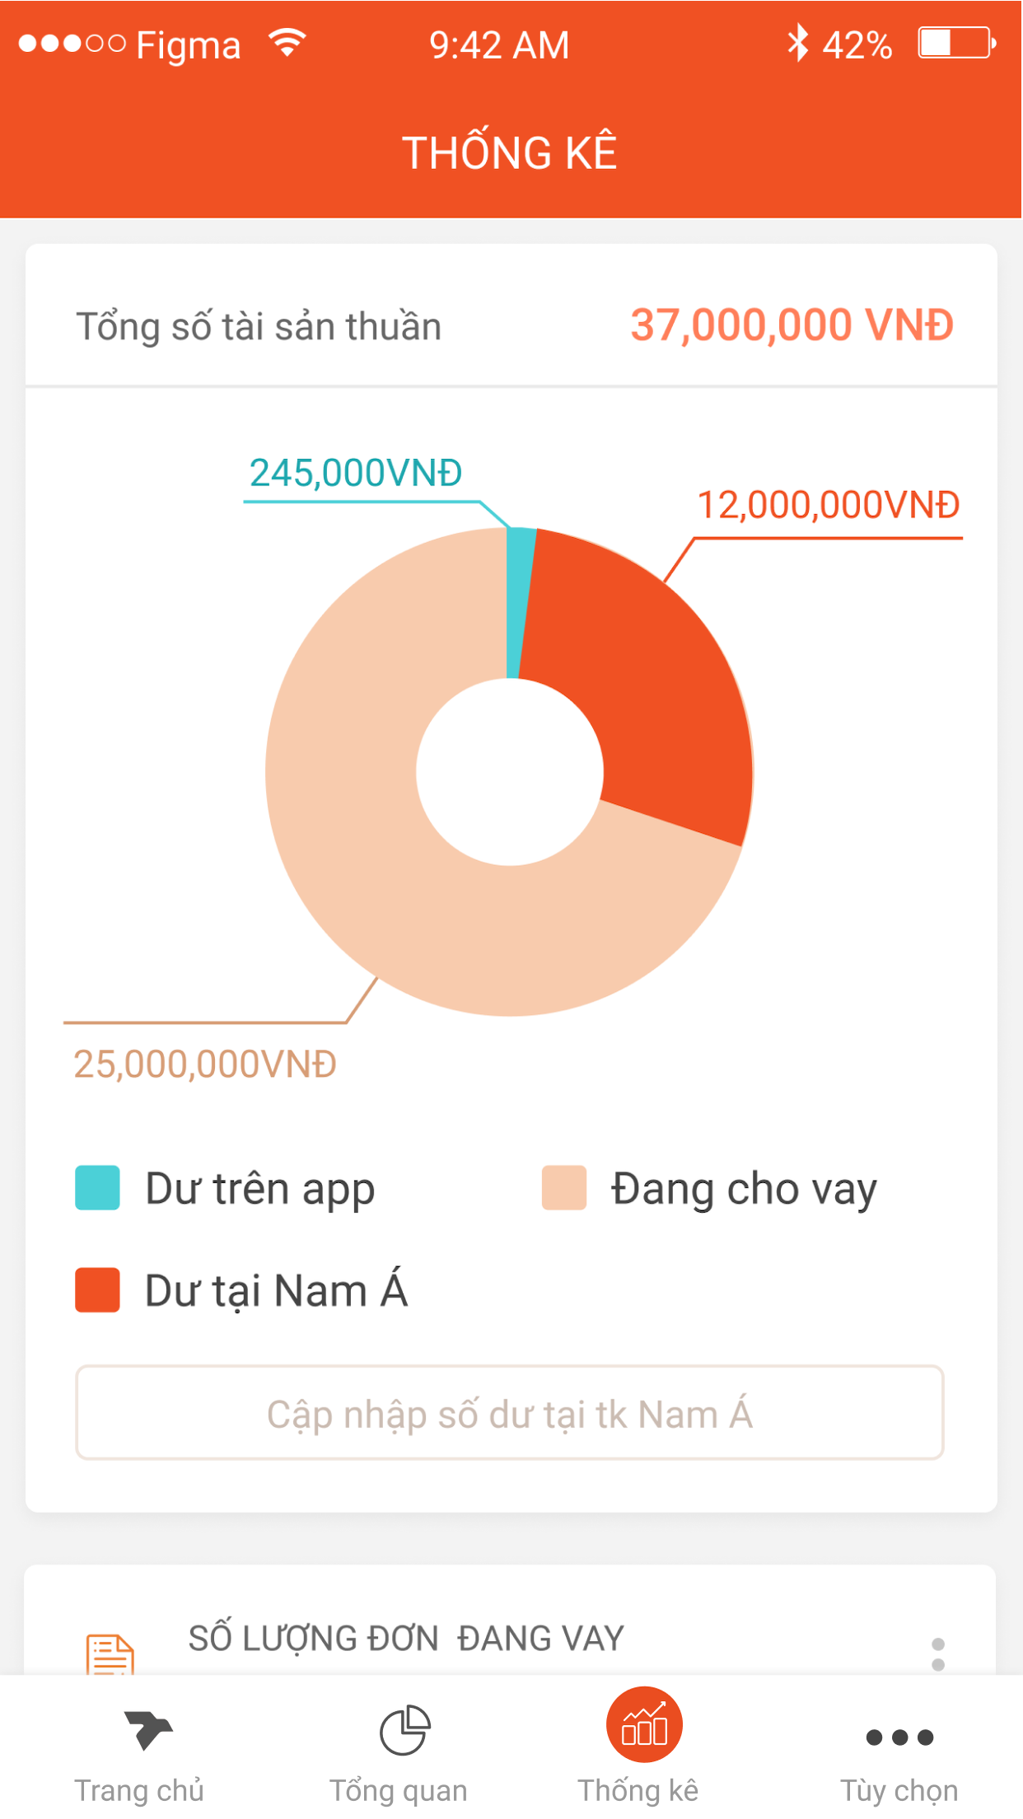Select the Thống kê chart icon
The image size is (1023, 1819).
click(x=644, y=1725)
